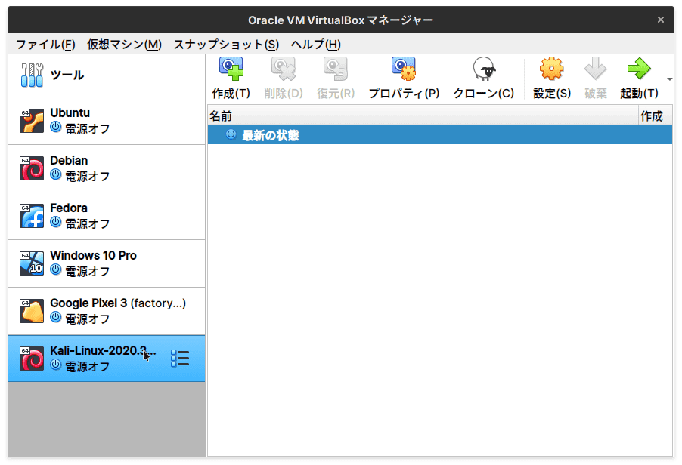Click Debian's 電源オフ status text

(x=88, y=177)
